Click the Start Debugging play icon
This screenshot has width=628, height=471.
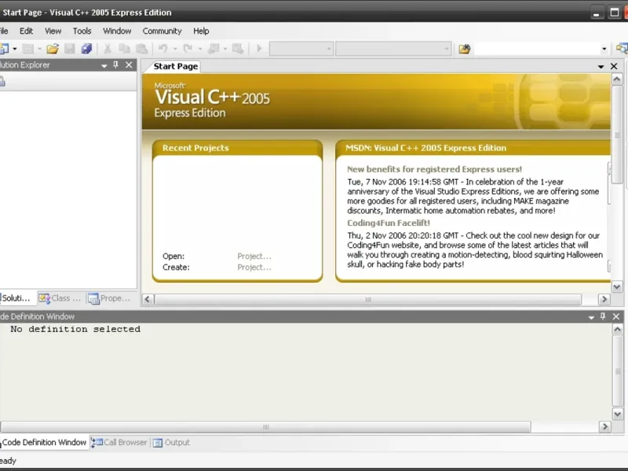(259, 49)
